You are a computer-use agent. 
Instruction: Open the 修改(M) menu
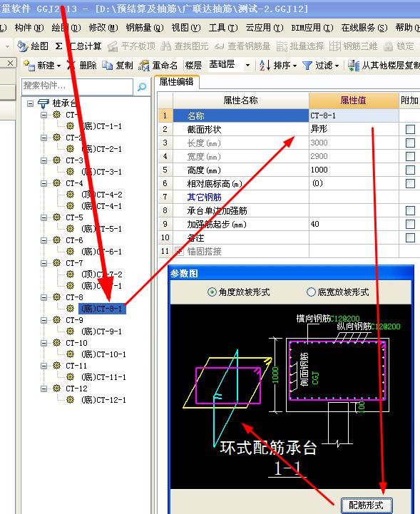(103, 28)
